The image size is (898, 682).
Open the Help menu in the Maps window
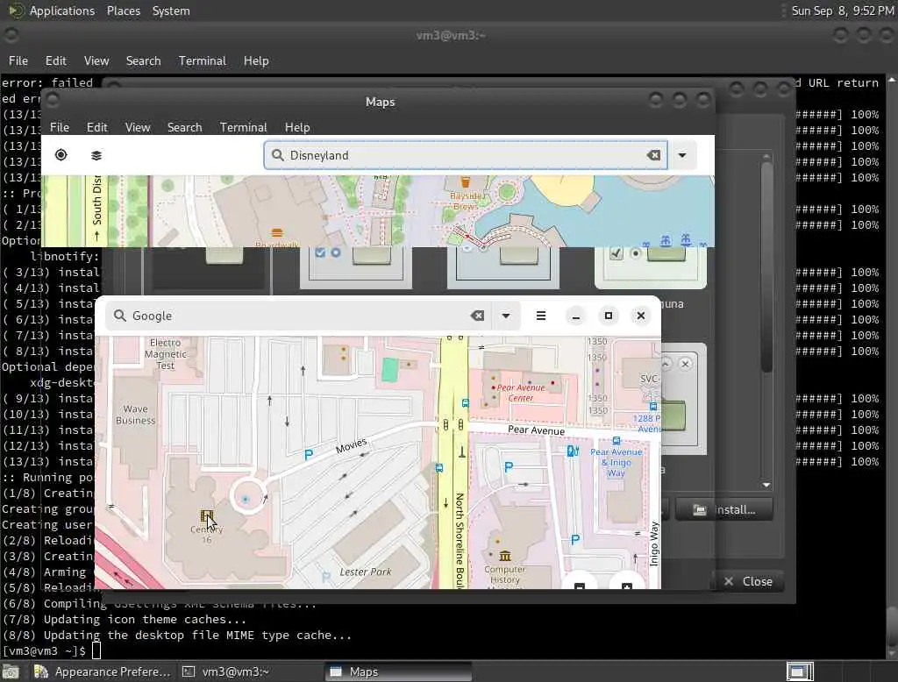point(297,127)
